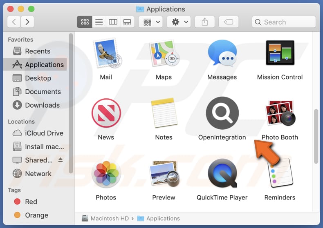This screenshot has height=228, width=323.
Task: Open Downloads in the sidebar
Action: click(35, 105)
